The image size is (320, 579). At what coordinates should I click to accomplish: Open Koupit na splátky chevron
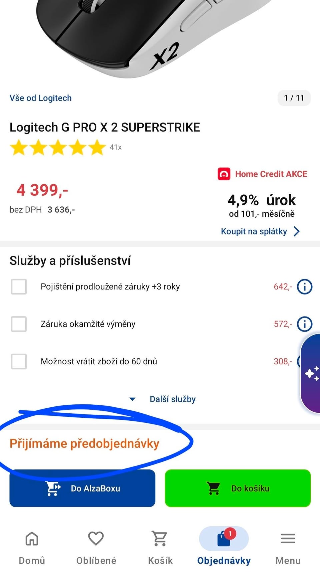(296, 231)
